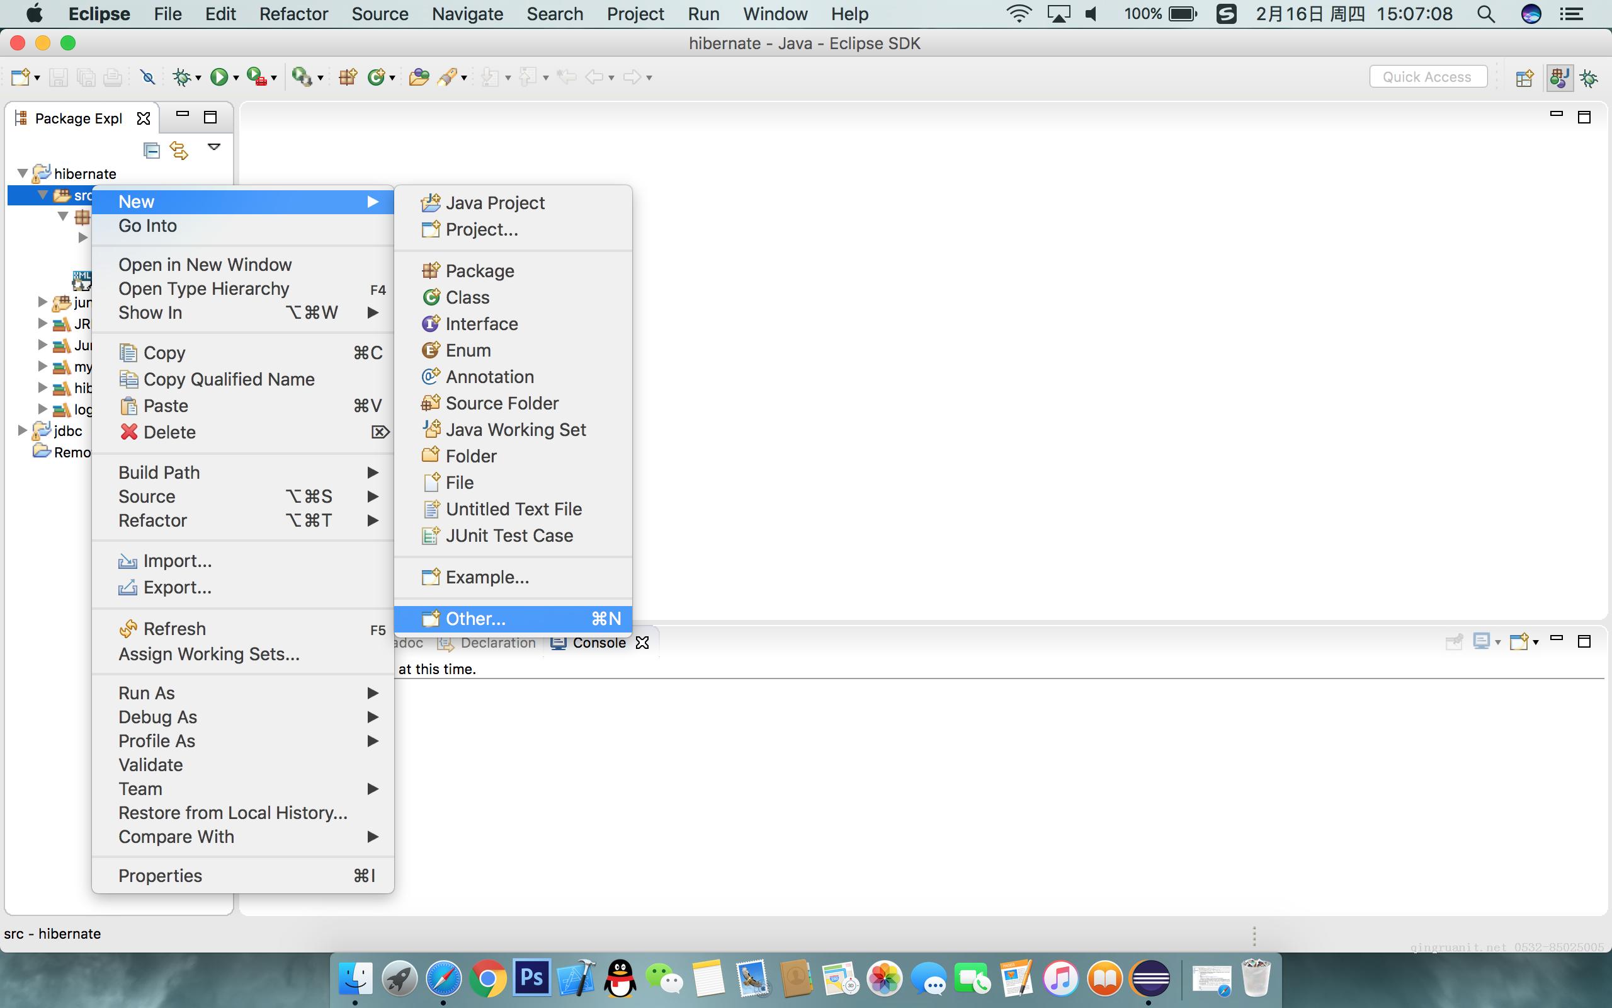Image resolution: width=1612 pixels, height=1008 pixels.
Task: Select Enum in the New submenu
Action: point(513,350)
